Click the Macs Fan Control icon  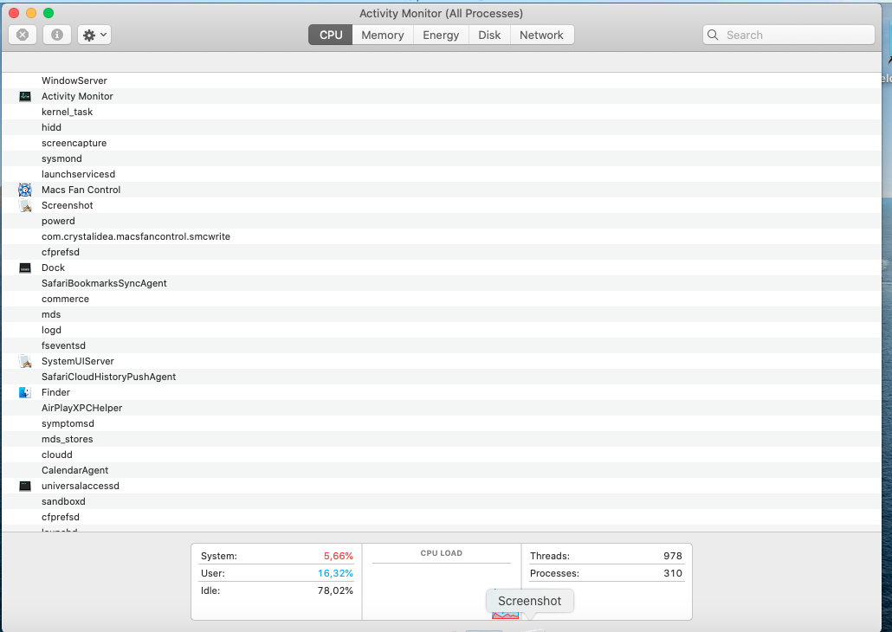tap(25, 190)
